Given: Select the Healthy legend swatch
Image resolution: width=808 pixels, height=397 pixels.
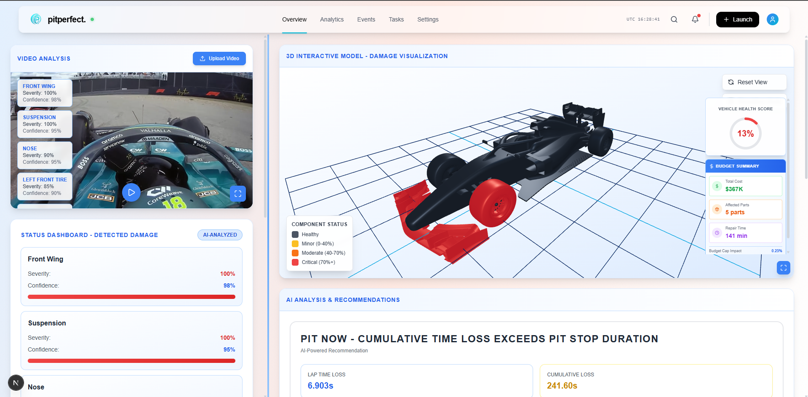Looking at the screenshot, I should click(295, 234).
